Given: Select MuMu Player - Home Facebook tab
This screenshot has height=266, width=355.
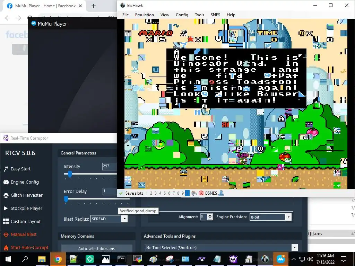Looking at the screenshot, I should point(45,6).
